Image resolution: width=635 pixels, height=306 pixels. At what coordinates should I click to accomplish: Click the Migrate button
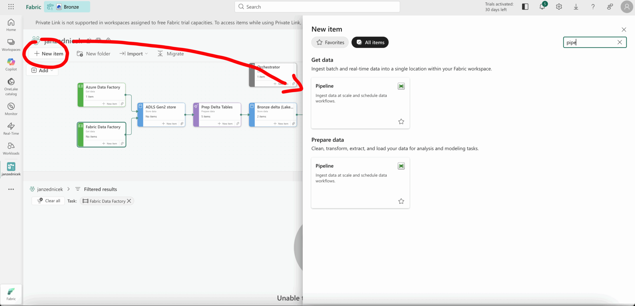[171, 54]
